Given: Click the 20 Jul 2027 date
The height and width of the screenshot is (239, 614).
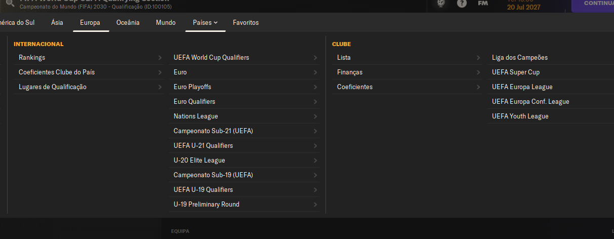Looking at the screenshot, I should click(x=523, y=7).
